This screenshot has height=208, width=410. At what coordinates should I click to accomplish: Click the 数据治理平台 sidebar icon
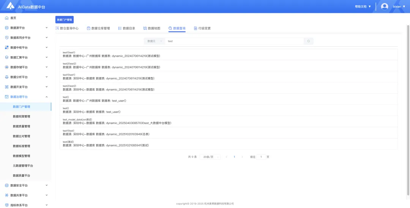7,97
